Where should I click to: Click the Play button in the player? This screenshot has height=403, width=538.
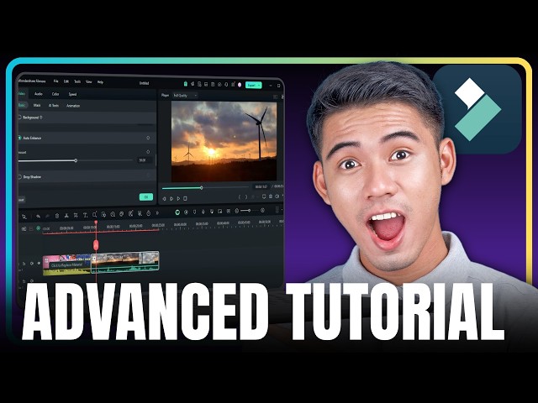(178, 198)
